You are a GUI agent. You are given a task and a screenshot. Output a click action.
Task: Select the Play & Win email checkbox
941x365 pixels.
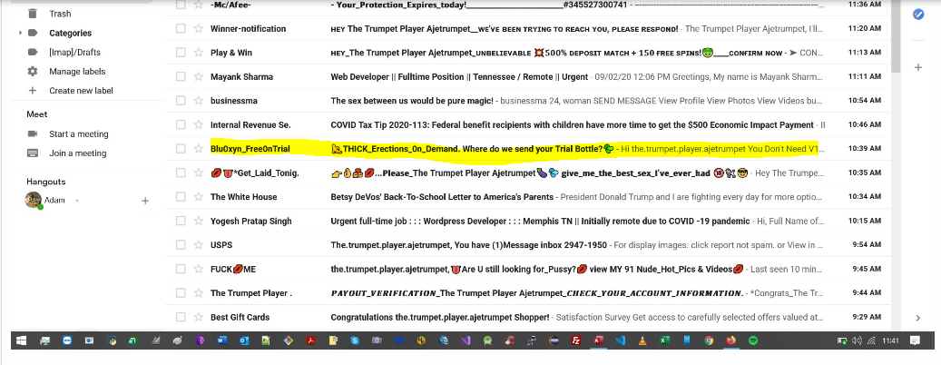click(181, 53)
